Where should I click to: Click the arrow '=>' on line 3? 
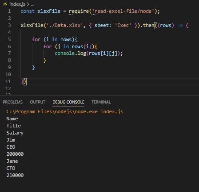(180, 25)
